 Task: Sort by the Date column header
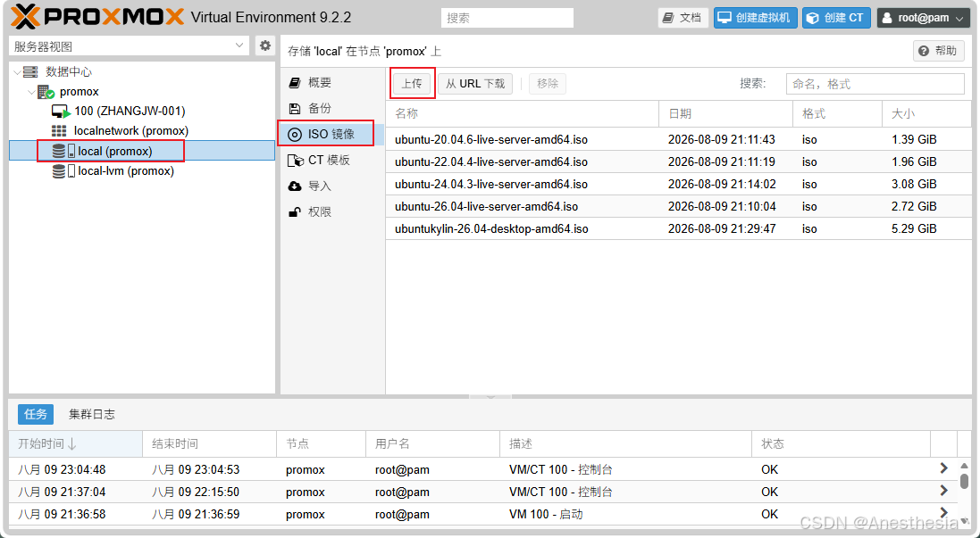click(x=725, y=113)
